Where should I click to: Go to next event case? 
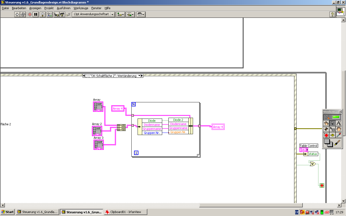pyautogui.click(x=142, y=76)
